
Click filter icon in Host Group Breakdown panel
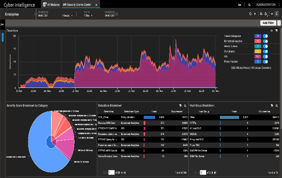(272, 106)
